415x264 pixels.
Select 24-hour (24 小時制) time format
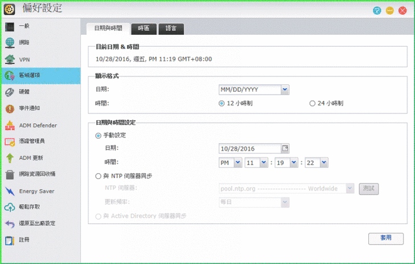click(x=312, y=104)
